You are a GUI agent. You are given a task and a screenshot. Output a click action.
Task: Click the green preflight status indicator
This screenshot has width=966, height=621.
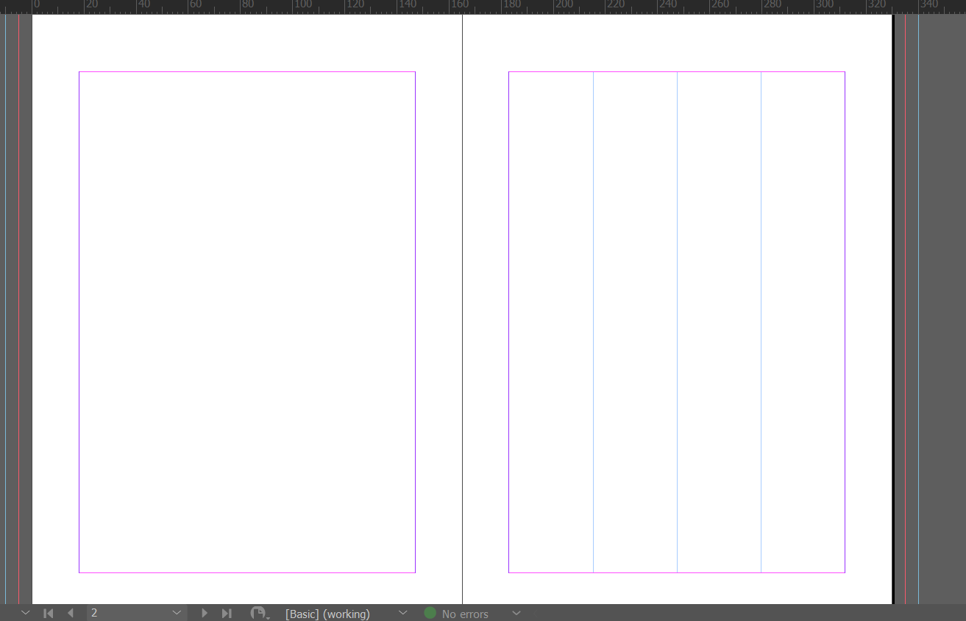pos(430,613)
